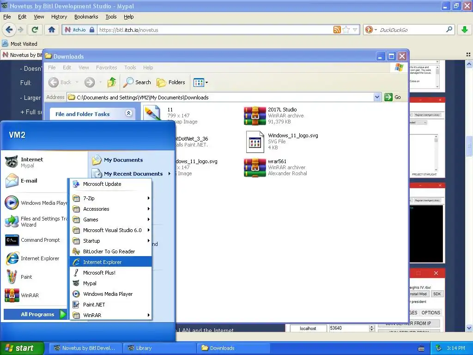Go back in Mypal browser
Image resolution: width=473 pixels, height=355 pixels.
9,30
